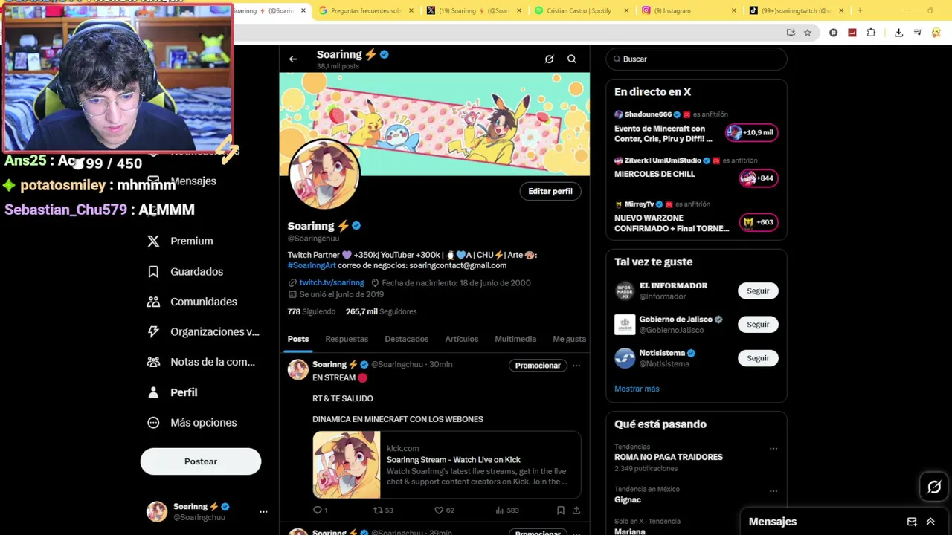Open the #SoarinngArt hashtag link
952x535 pixels.
pos(312,265)
